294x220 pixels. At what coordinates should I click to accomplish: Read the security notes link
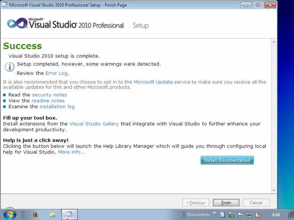[x=49, y=95]
